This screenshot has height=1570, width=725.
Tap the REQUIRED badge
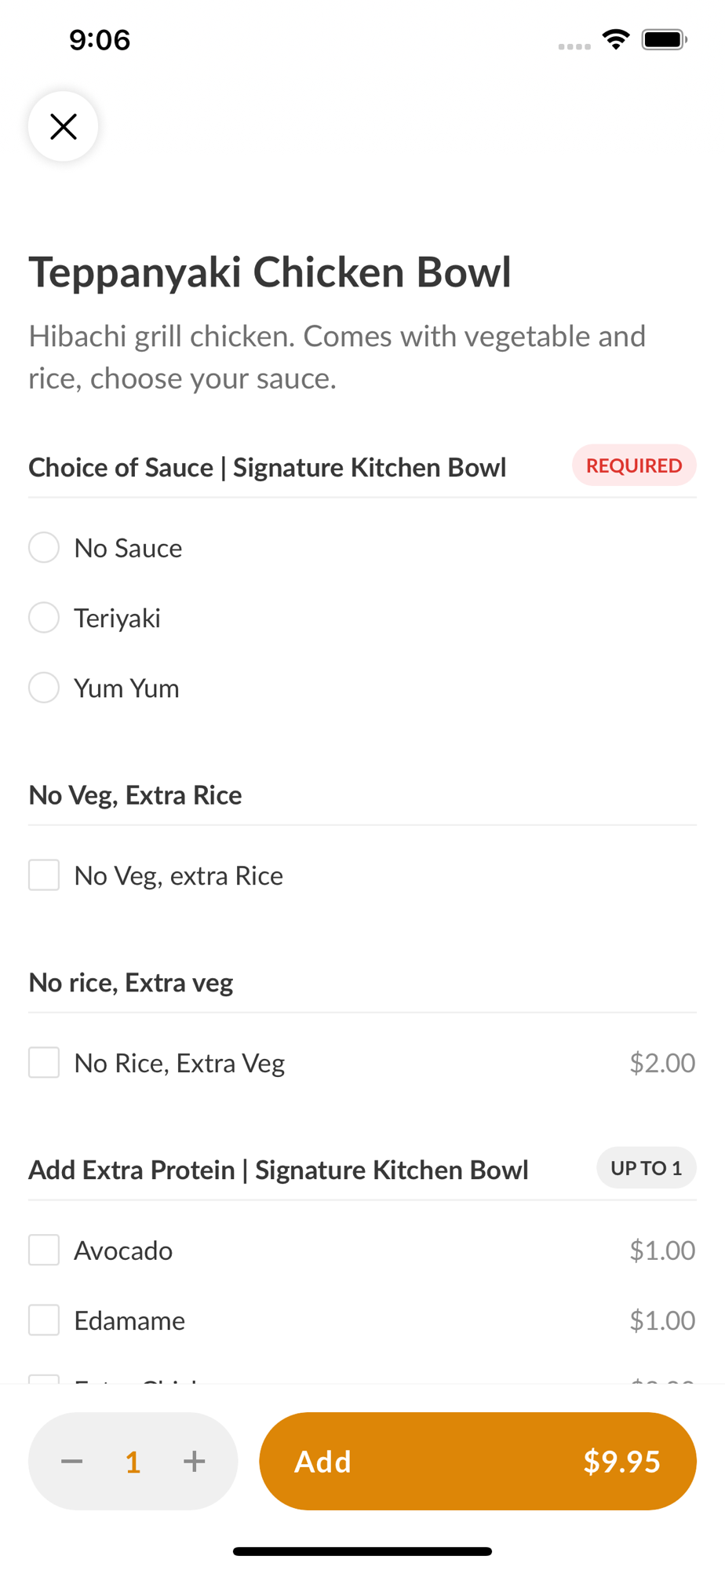634,466
